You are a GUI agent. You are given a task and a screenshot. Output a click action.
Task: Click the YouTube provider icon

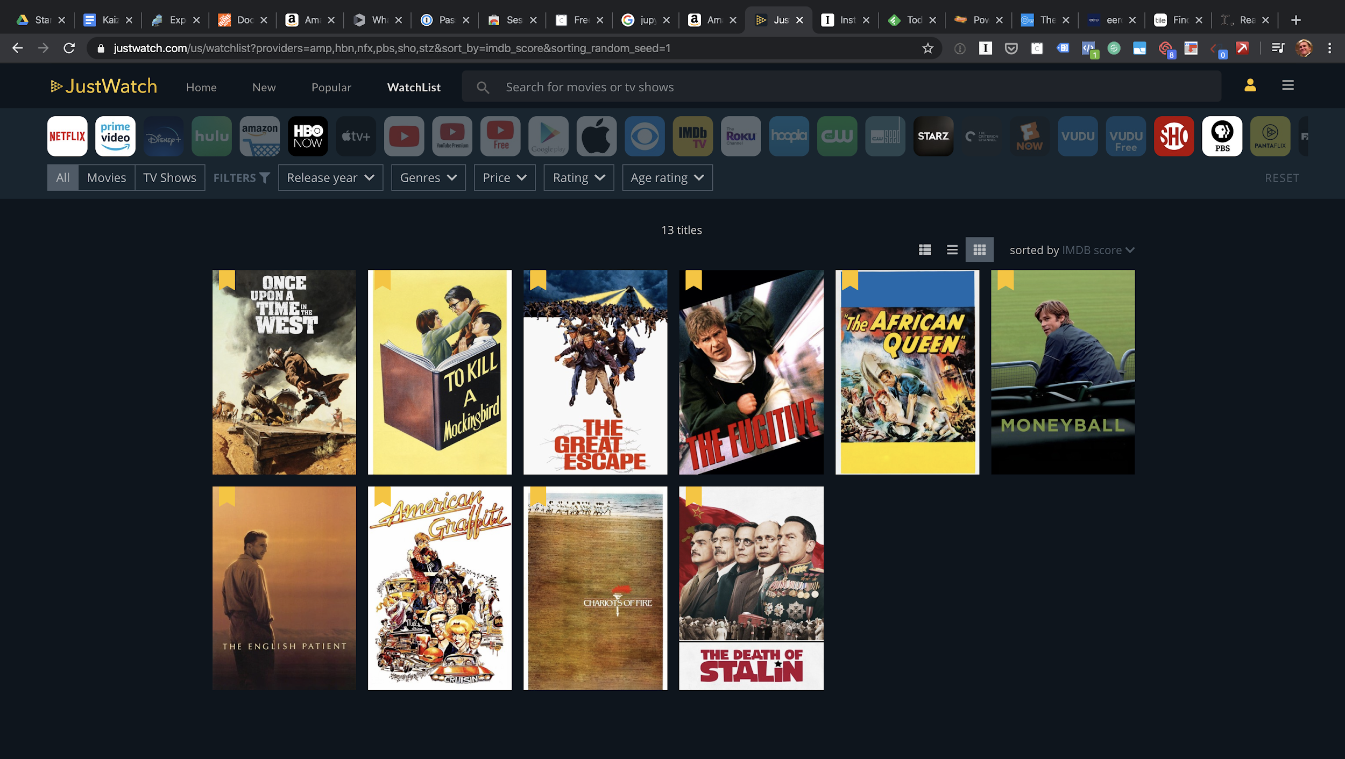coord(404,136)
